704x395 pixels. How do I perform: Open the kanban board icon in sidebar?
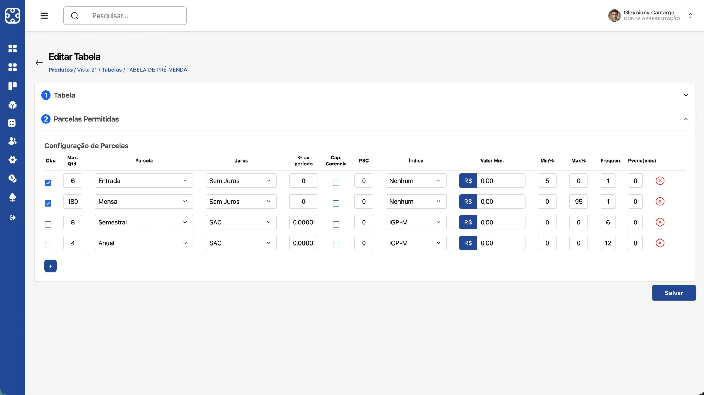13,86
